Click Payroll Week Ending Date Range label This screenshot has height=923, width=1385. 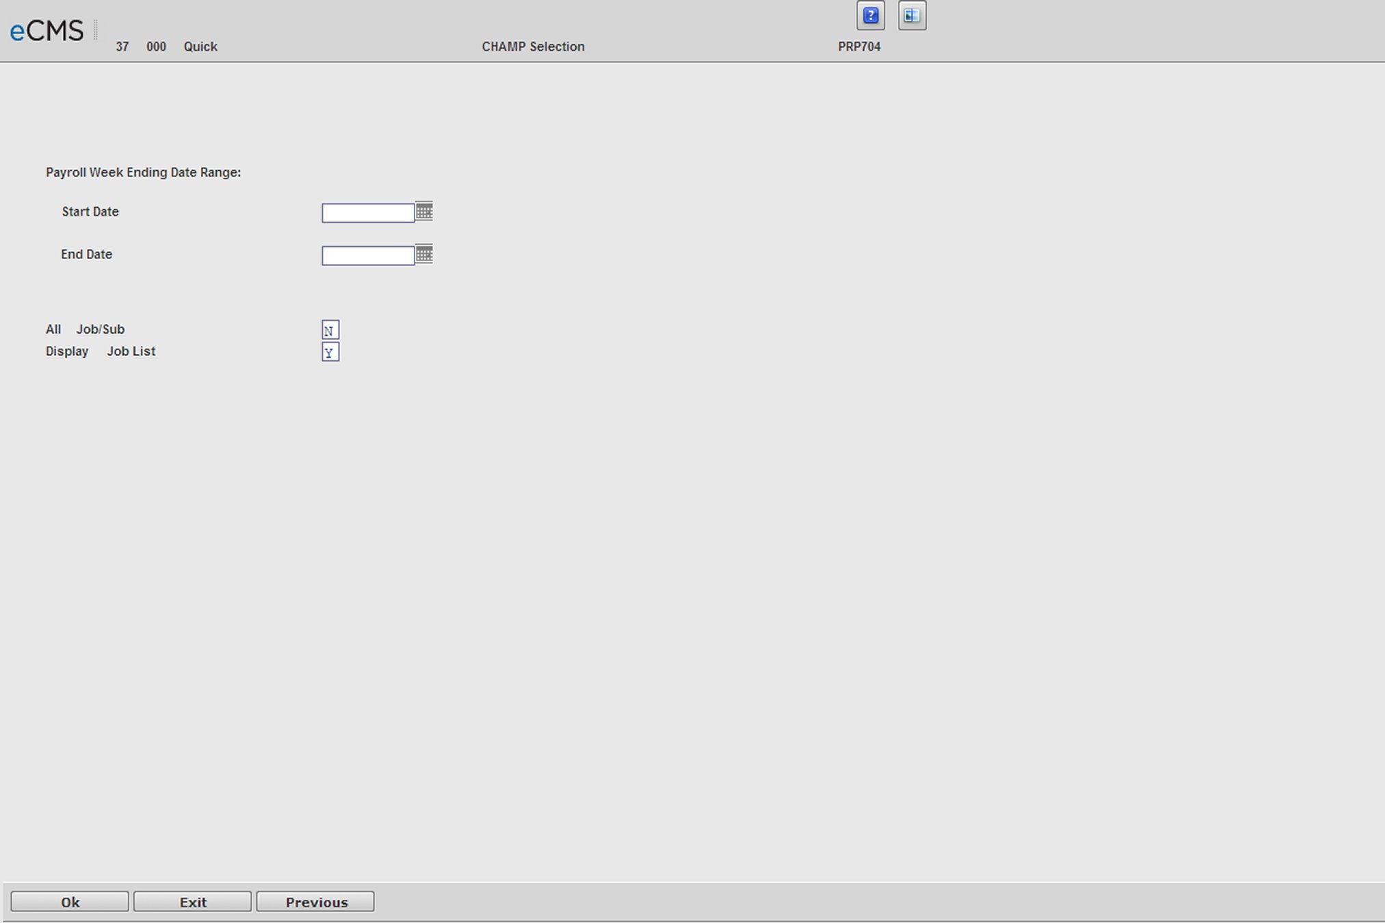click(144, 172)
